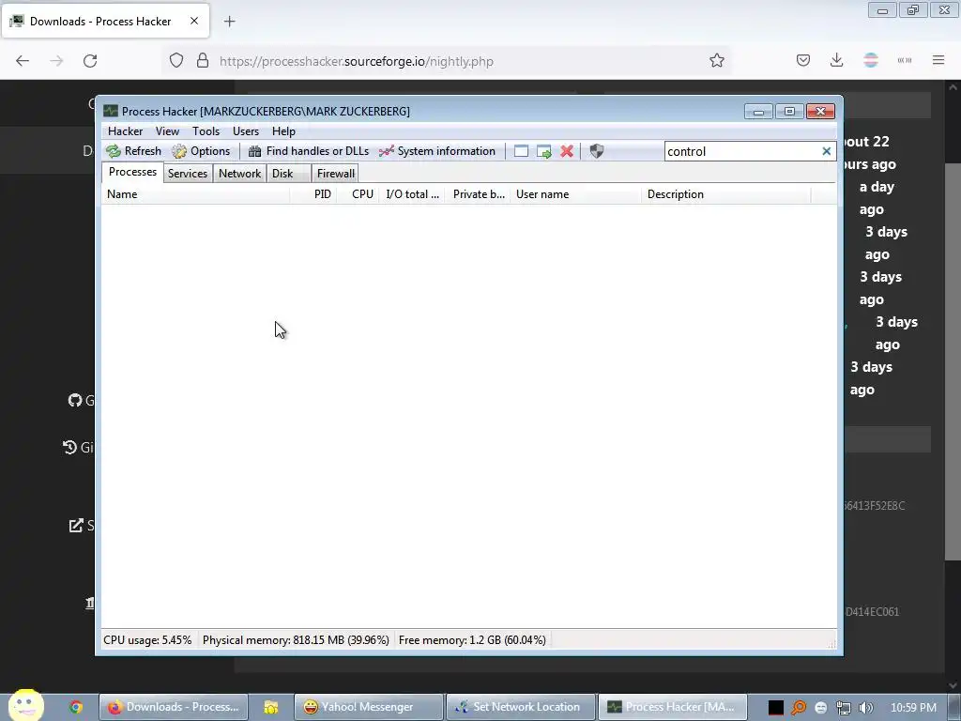Switch to Yahoo! Messenger taskbar button

click(x=368, y=707)
